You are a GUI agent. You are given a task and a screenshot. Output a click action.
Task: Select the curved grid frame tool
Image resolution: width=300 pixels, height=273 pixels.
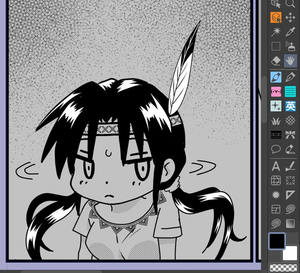[x=276, y=180]
